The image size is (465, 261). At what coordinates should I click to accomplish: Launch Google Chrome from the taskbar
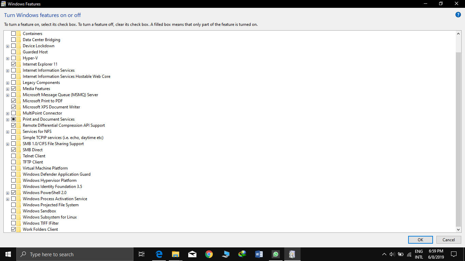pos(209,254)
